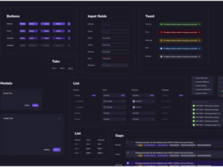The image size is (223, 167).
Task: Click the Default input field placeholder
Action: pyautogui.click(x=115, y=24)
